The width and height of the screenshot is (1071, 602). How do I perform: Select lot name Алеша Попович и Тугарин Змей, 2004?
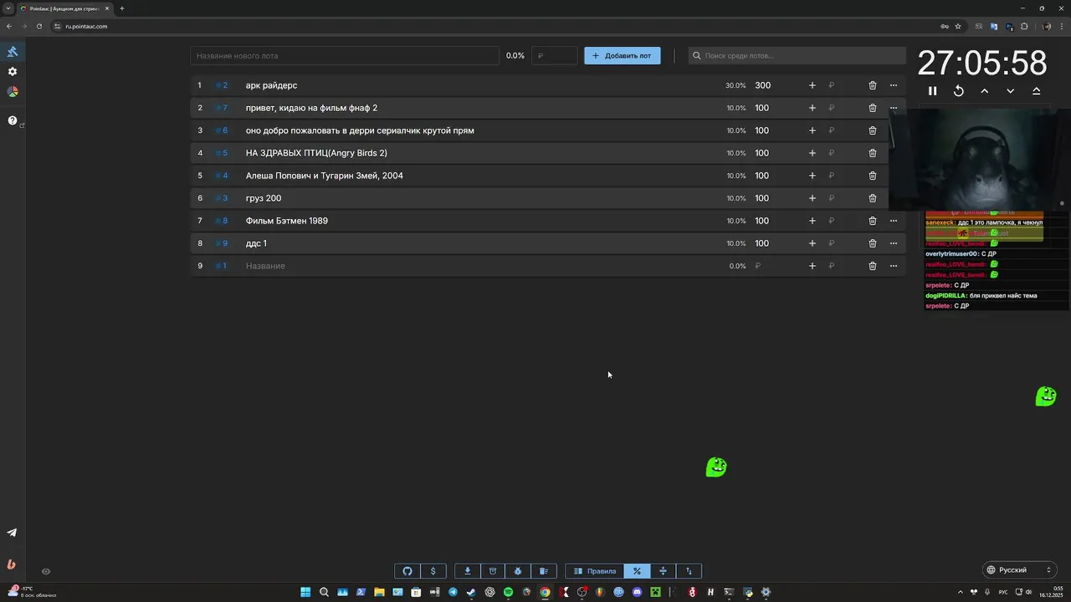[325, 176]
